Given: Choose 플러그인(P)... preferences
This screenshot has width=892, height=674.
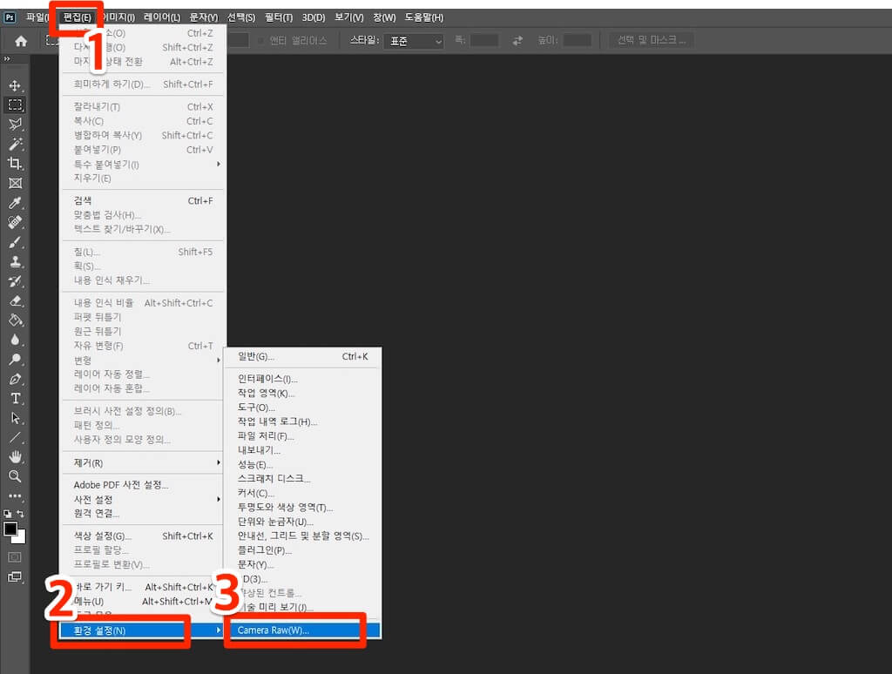Looking at the screenshot, I should click(303, 550).
